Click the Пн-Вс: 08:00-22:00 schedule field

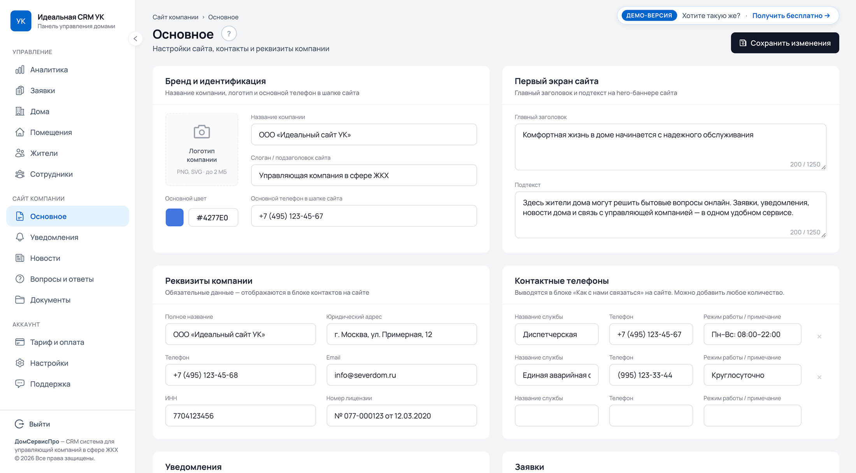tap(752, 334)
